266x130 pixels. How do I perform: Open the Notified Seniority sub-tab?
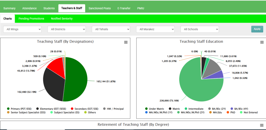(x=62, y=19)
